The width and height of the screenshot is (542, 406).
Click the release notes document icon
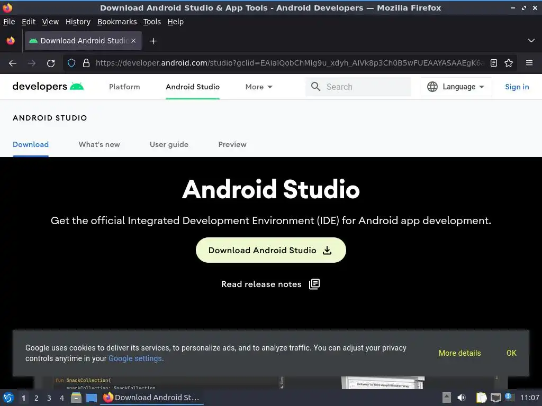point(314,284)
